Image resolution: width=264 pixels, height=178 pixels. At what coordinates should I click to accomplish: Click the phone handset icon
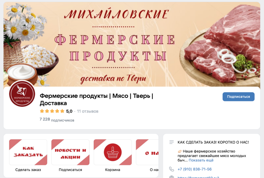click(x=171, y=169)
